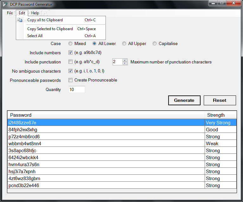Viewport: 243px width, 202px height.
Task: Enable the Include punctuation checkbox
Action: (x=70, y=62)
